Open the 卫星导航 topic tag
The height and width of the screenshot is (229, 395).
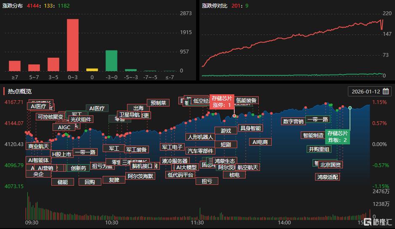point(129,115)
